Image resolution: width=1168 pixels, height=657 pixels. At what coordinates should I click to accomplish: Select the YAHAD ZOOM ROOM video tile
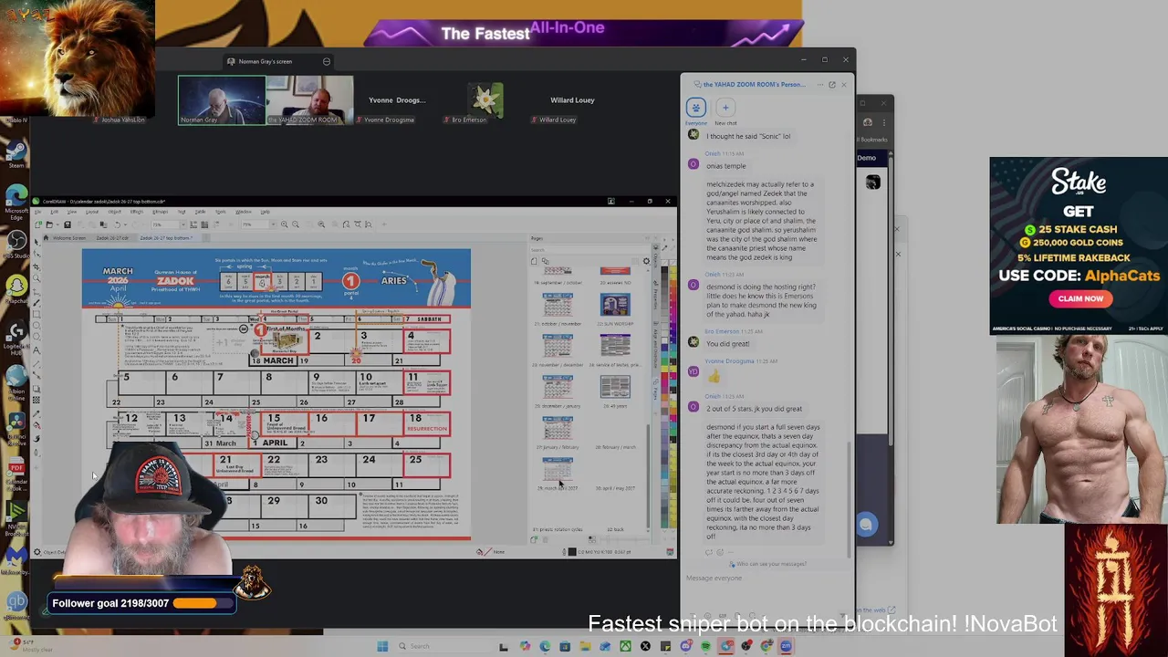click(x=309, y=100)
